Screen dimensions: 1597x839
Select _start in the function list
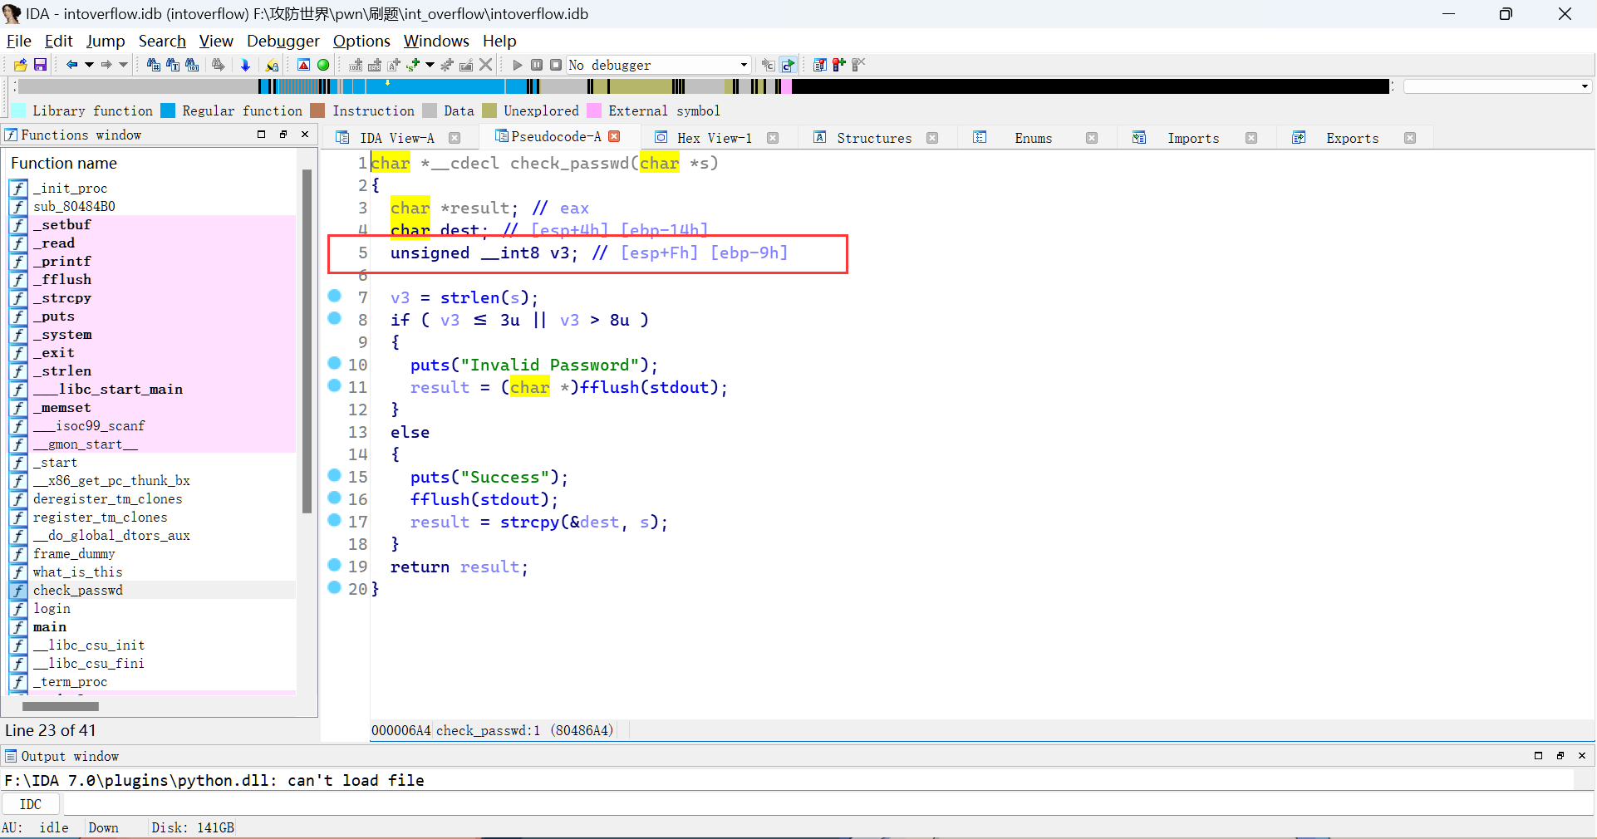click(x=55, y=463)
